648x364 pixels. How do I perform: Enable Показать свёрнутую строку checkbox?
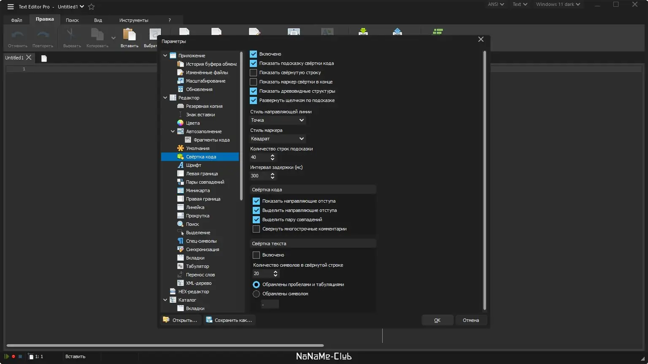tap(254, 72)
